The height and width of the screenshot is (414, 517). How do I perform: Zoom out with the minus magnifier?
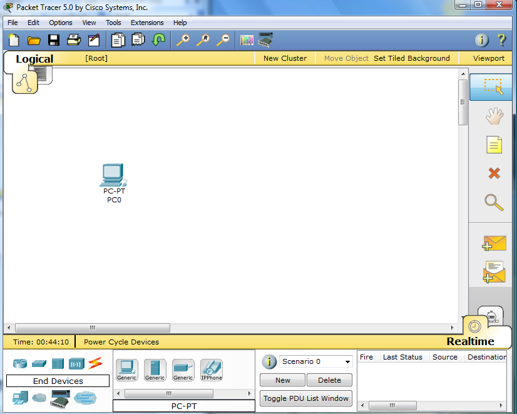pyautogui.click(x=223, y=40)
